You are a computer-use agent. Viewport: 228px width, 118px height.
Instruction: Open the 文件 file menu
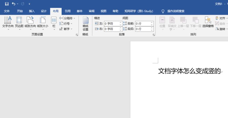click(7, 11)
